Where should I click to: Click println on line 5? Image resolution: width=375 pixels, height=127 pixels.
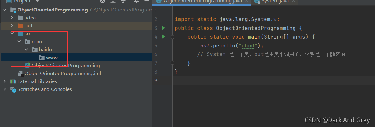click(224, 46)
